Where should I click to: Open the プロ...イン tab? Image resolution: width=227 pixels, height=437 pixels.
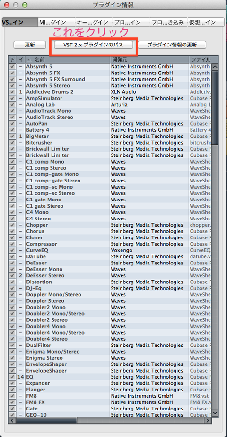[x=131, y=22]
